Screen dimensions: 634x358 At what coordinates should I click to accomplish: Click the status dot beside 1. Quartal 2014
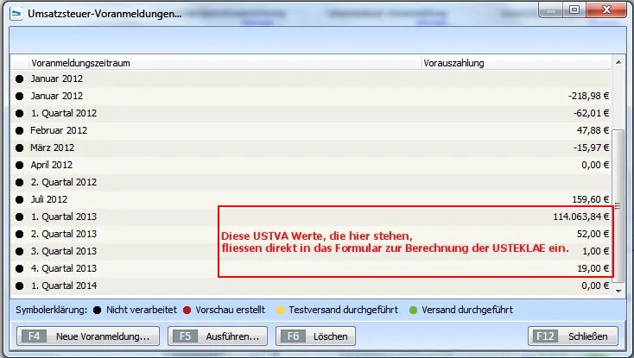(20, 286)
